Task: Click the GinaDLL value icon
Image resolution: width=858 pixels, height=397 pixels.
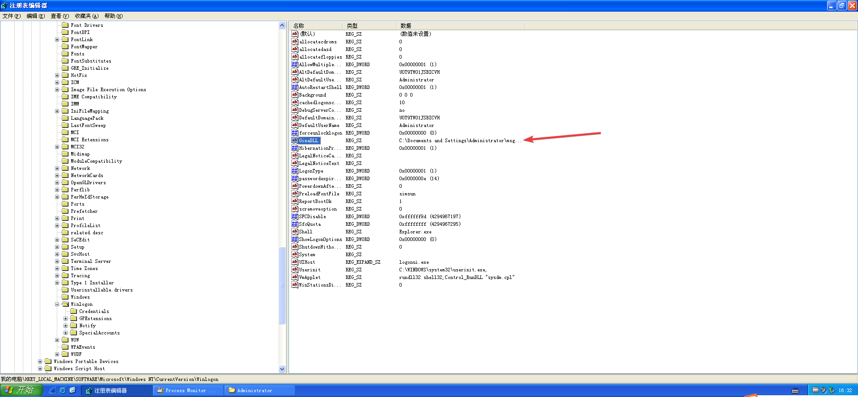Action: pyautogui.click(x=294, y=140)
